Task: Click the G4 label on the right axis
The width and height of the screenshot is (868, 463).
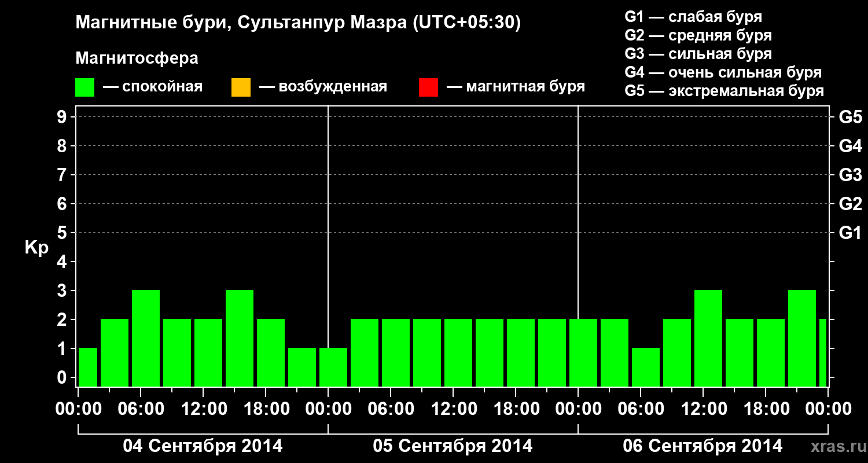Action: (850, 146)
